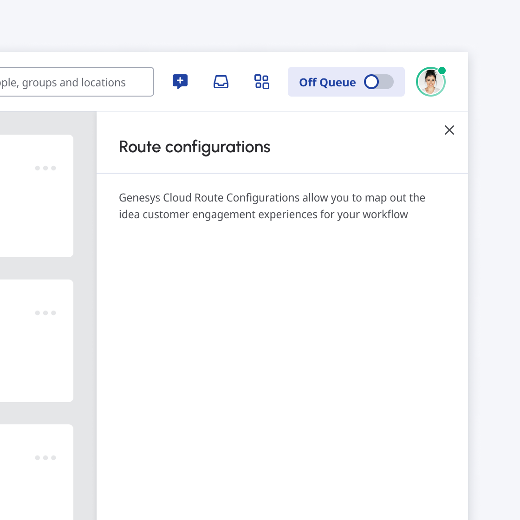The width and height of the screenshot is (520, 520).
Task: Open more options on the bottom card
Action: click(x=45, y=458)
